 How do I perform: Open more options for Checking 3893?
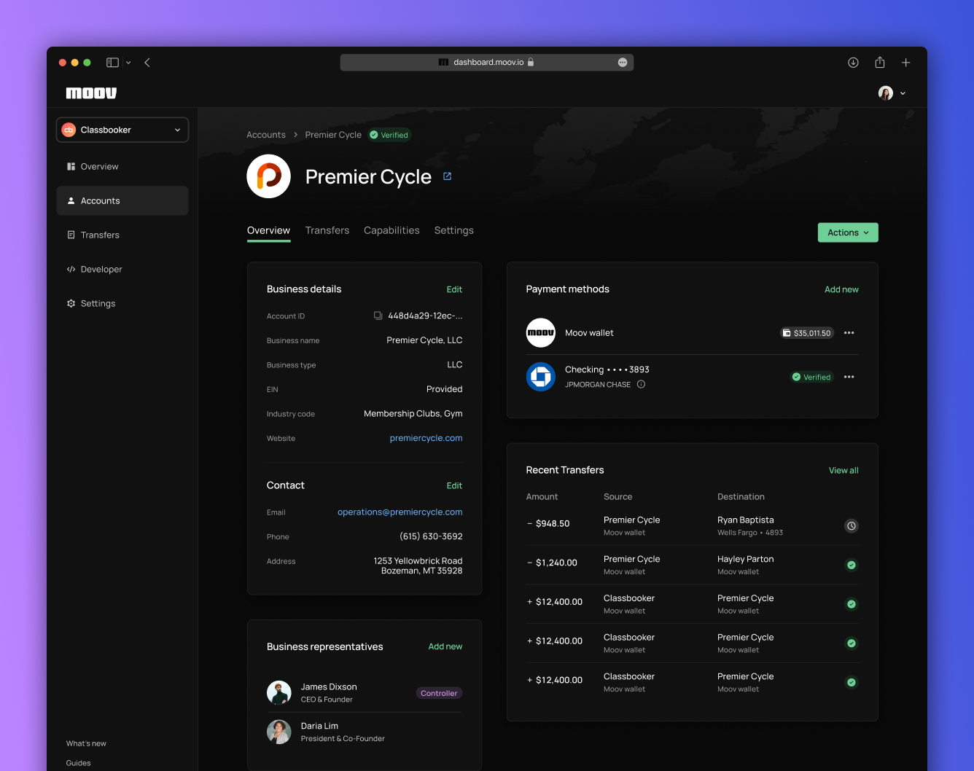coord(849,377)
